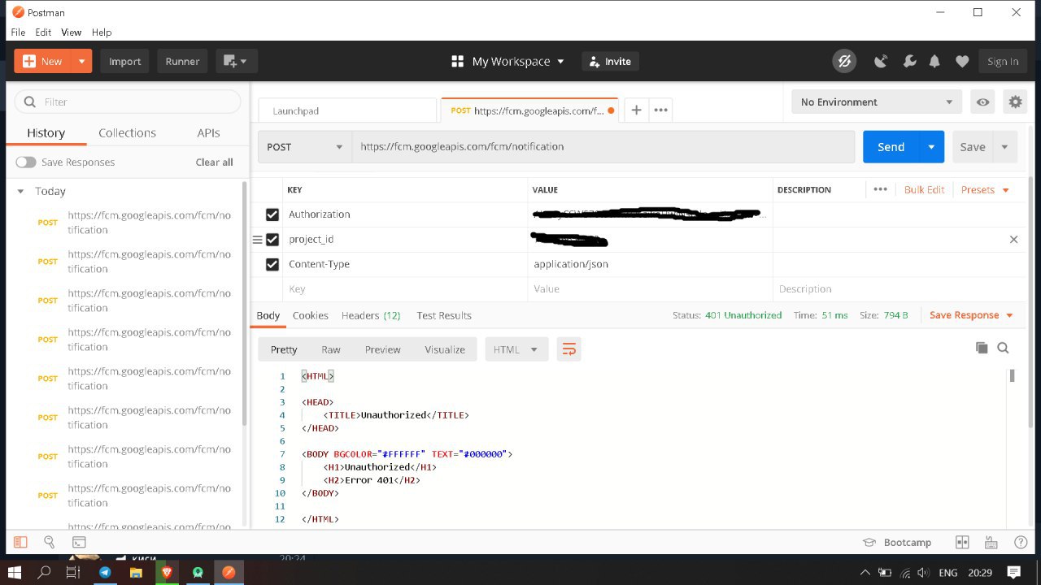The image size is (1041, 585).
Task: Open new window icon next to Runner
Action: 235,61
